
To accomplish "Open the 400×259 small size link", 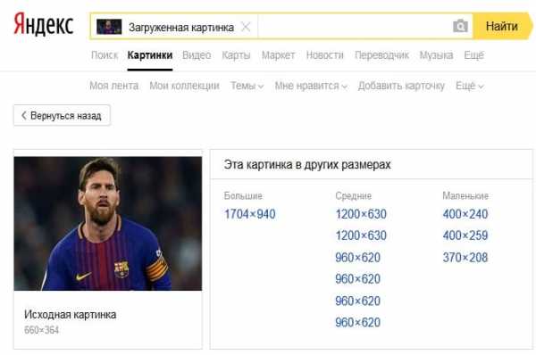I will [x=465, y=235].
